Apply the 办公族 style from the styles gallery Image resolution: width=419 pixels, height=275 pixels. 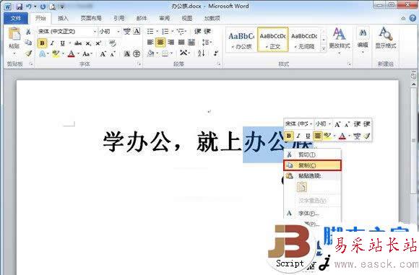point(241,40)
